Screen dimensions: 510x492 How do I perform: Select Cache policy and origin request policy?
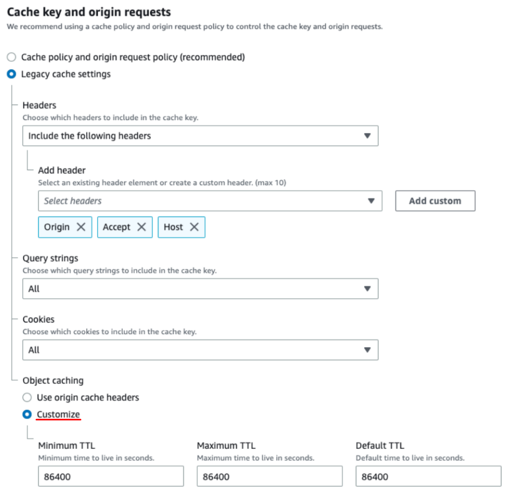click(11, 57)
